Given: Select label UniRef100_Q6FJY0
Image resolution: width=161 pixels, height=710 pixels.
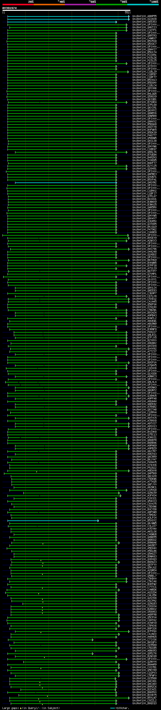Looking at the screenshot, I should 144,485.
